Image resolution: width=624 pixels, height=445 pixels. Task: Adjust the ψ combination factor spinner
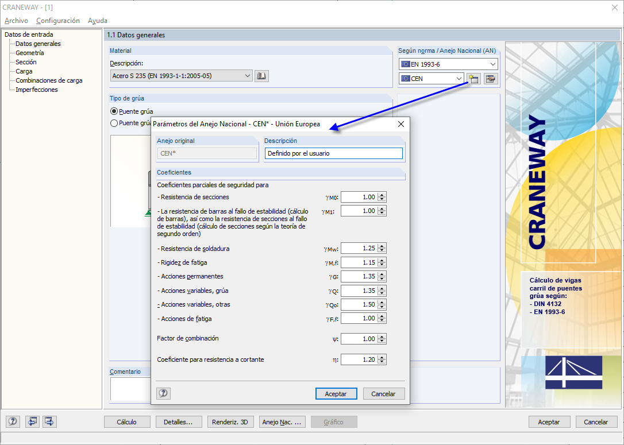382,339
